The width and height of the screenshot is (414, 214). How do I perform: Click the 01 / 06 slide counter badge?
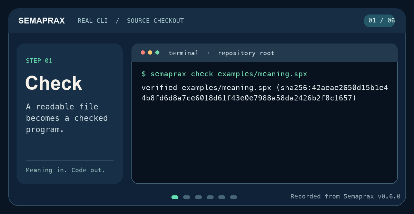(379, 21)
